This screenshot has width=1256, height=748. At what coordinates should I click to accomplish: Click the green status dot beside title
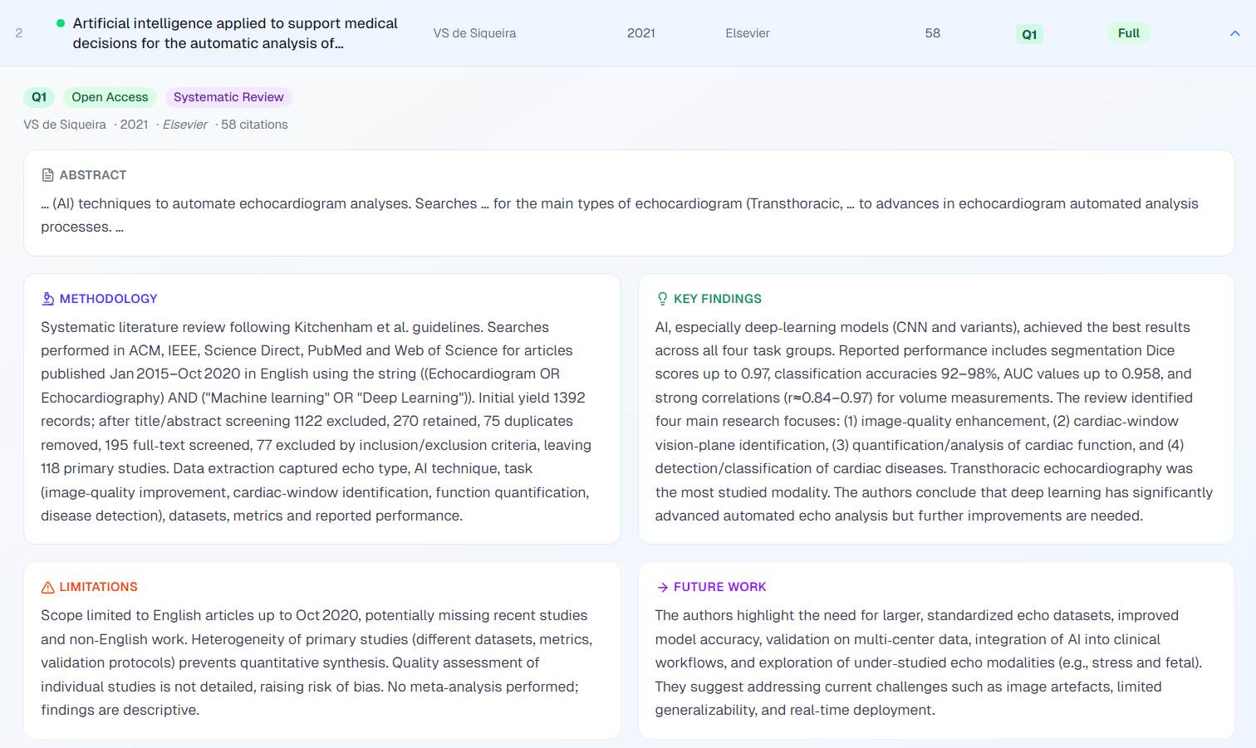coord(61,23)
